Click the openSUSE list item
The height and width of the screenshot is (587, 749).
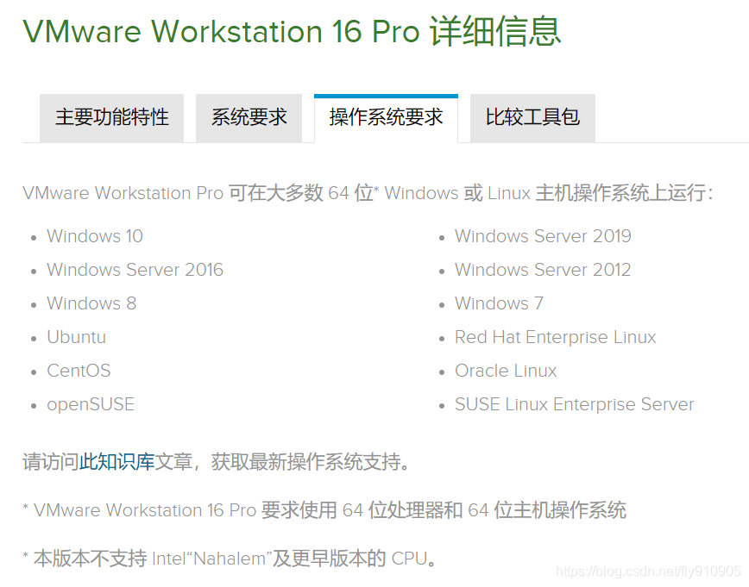91,404
